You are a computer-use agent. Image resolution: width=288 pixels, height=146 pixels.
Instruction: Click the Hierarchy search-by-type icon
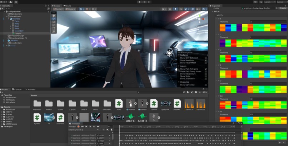coord(49,9)
